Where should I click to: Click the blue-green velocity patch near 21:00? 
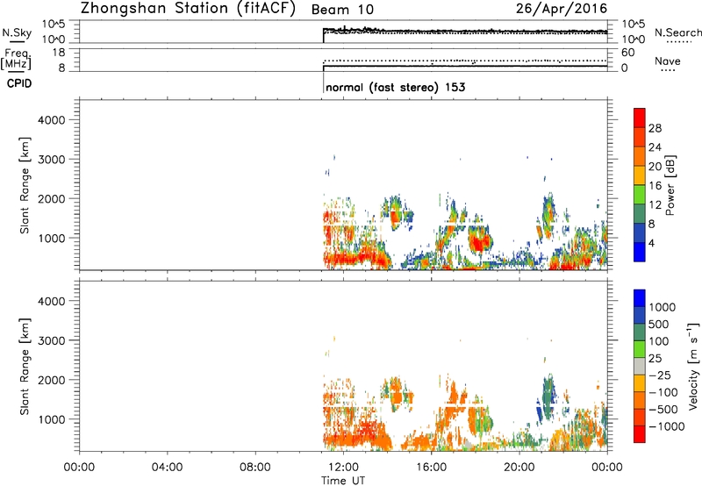[547, 398]
